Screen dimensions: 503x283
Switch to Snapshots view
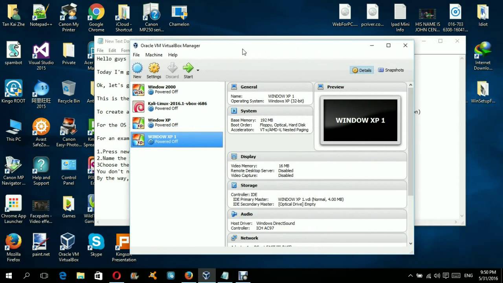391,70
